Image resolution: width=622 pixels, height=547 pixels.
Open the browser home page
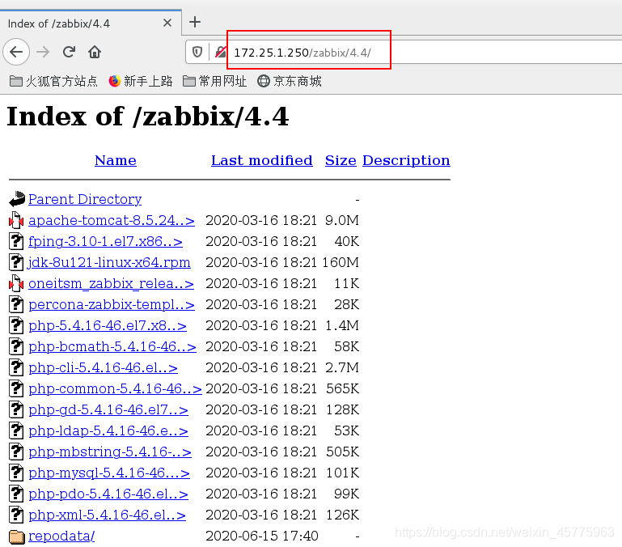coord(95,52)
